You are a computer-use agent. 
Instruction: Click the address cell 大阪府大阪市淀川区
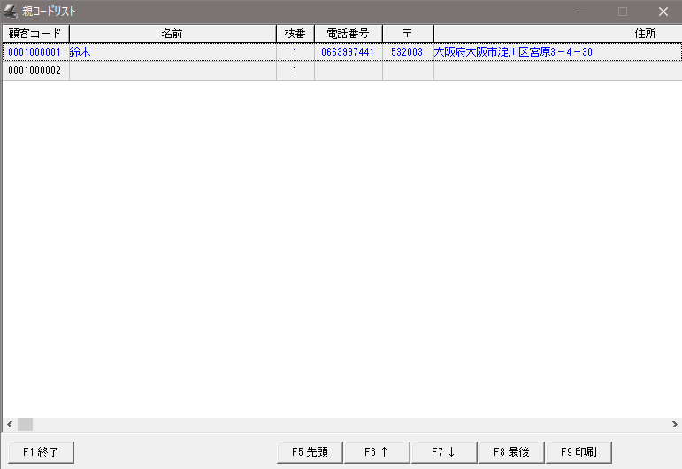[512, 52]
